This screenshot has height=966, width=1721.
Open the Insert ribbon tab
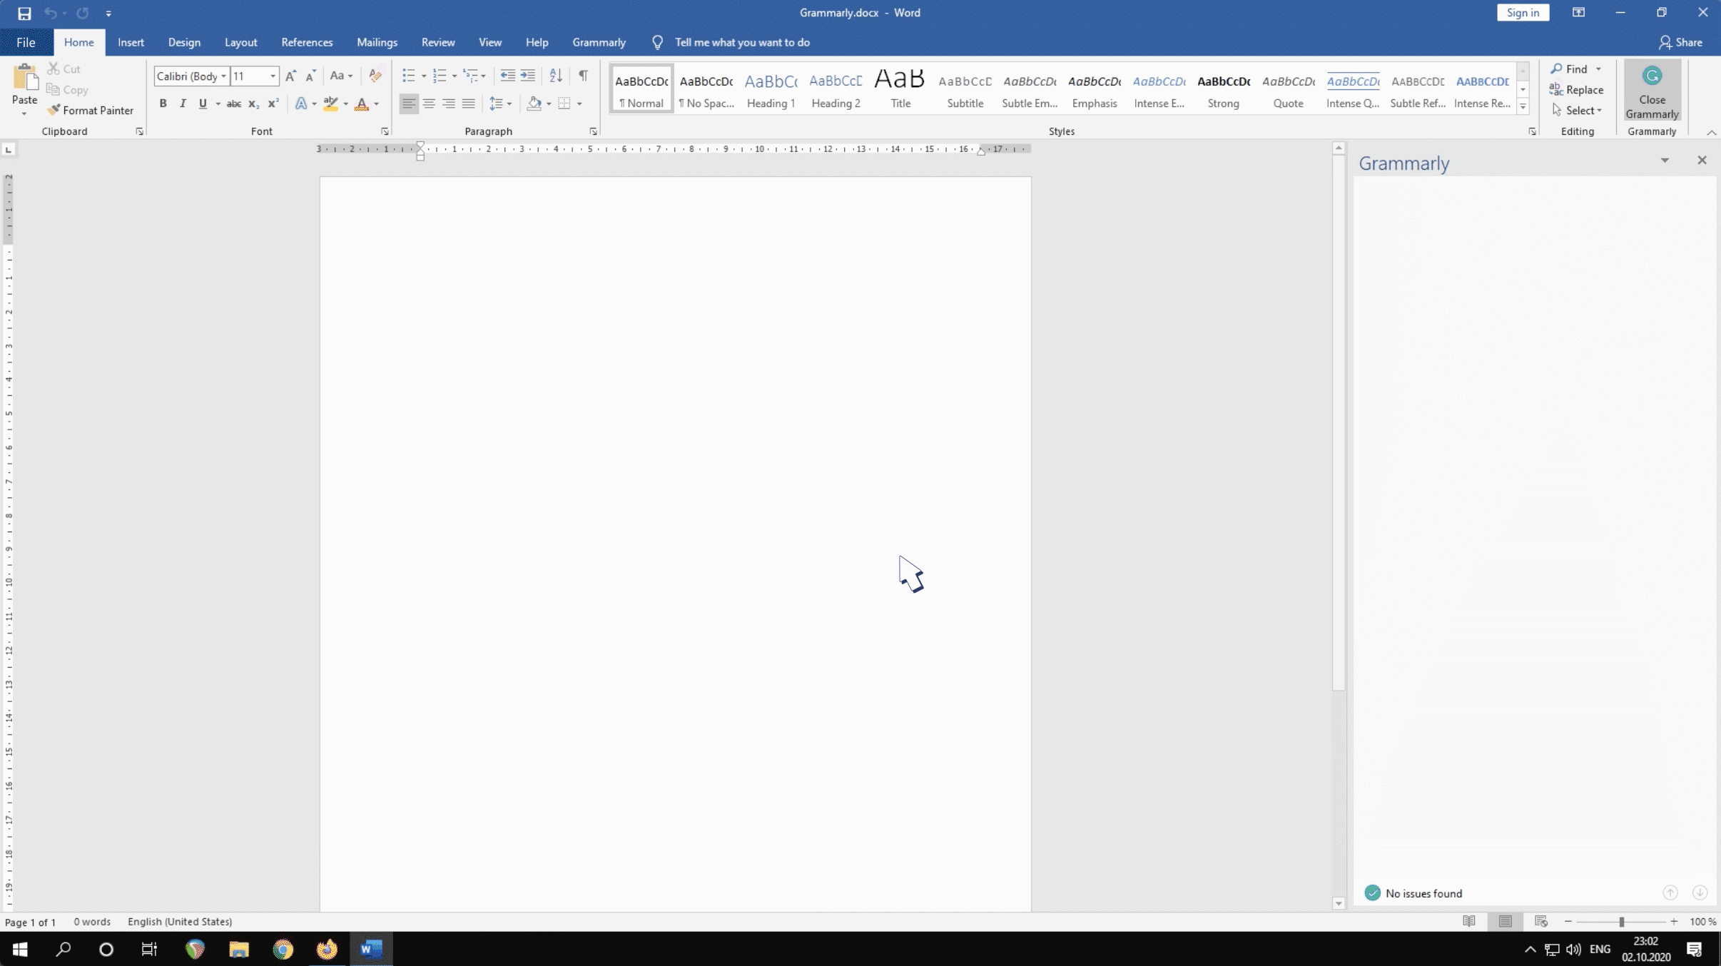129,41
